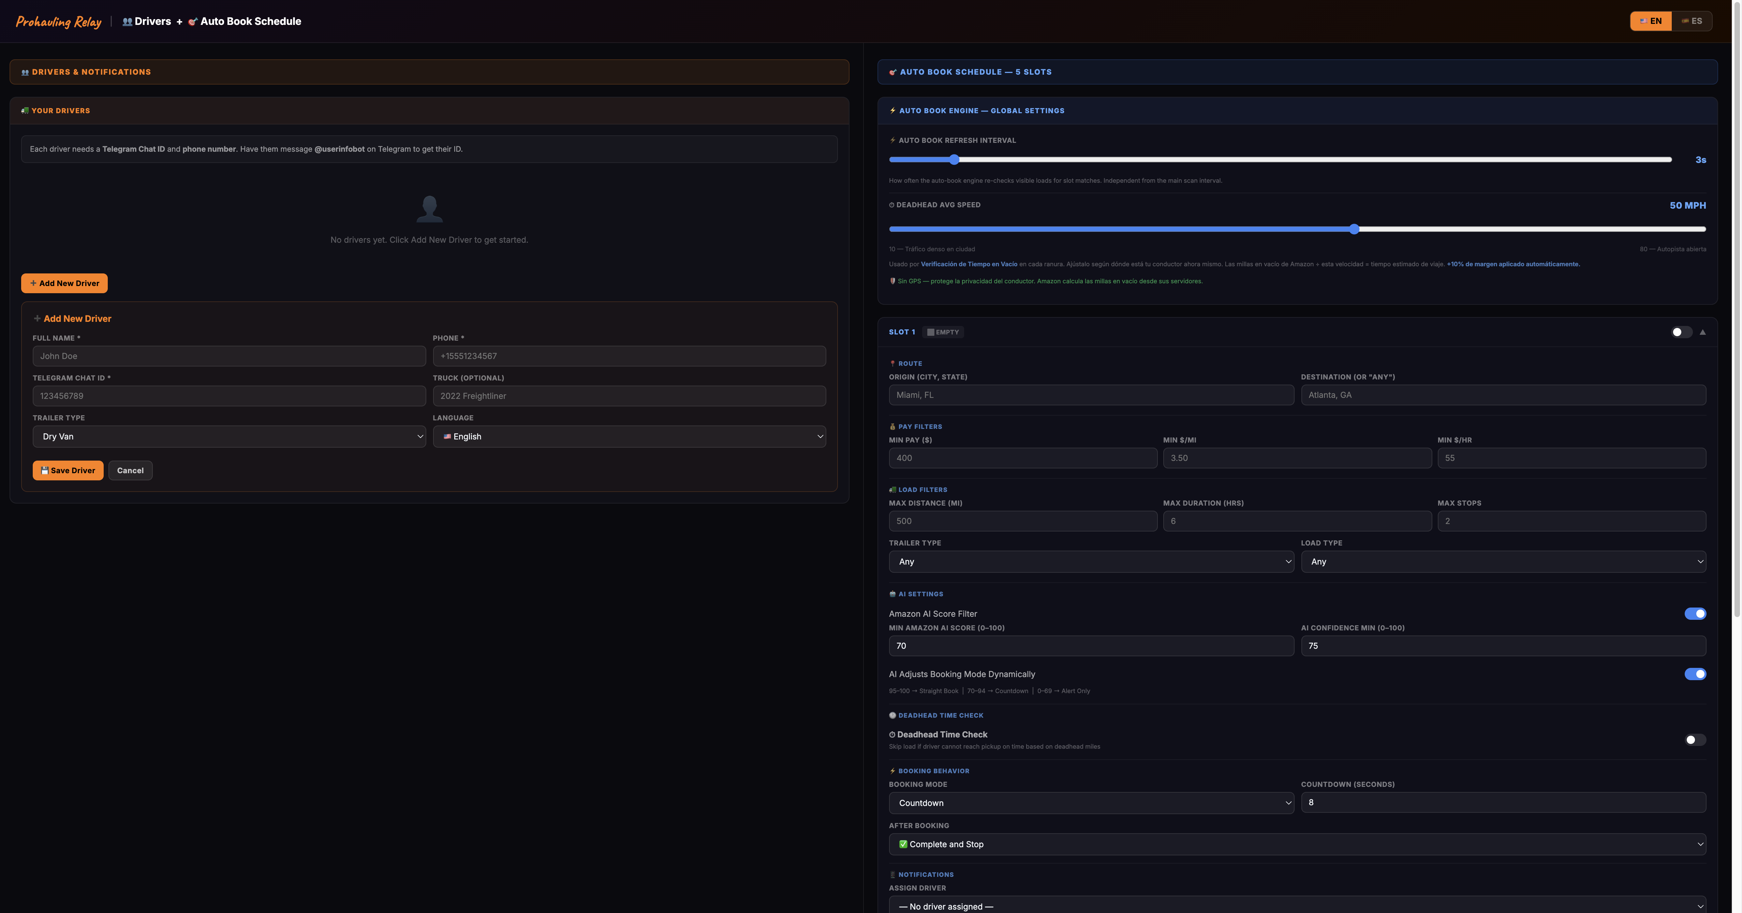Switch language to EN
The width and height of the screenshot is (1742, 913).
tap(1651, 21)
